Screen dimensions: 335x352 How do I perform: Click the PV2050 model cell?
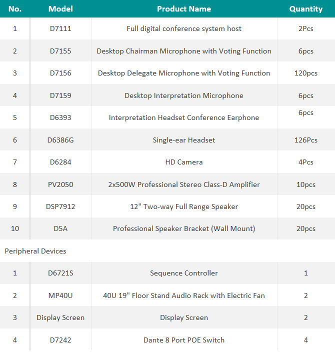coord(60,184)
